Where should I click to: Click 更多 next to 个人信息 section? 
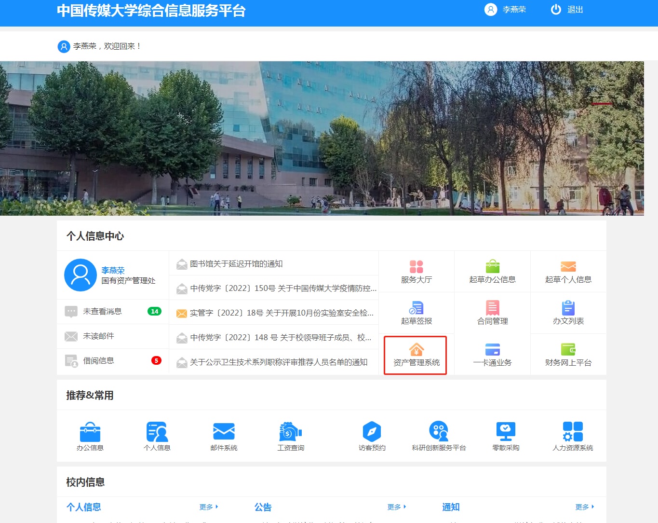(207, 507)
